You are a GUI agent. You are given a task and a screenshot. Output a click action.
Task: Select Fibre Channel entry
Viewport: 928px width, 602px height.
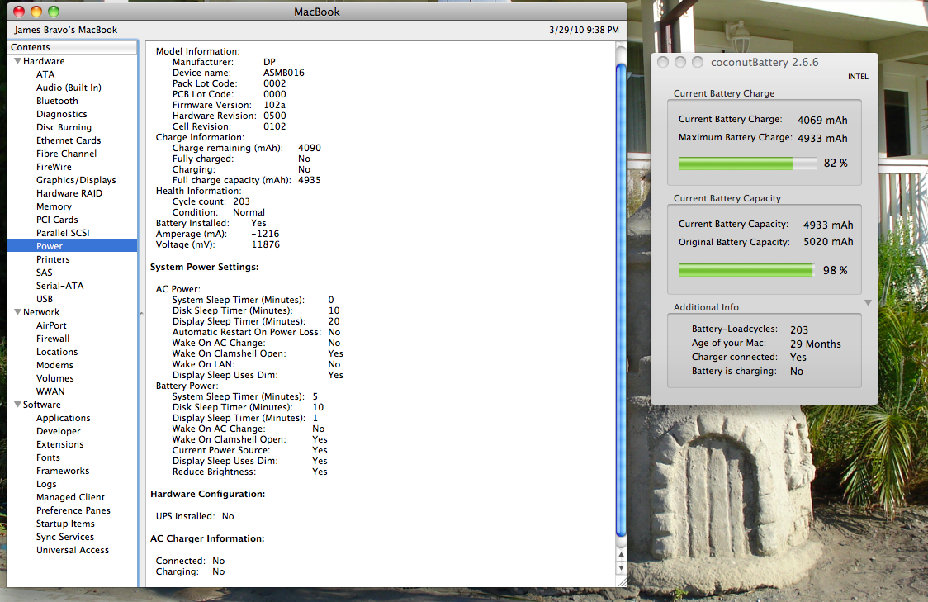[x=66, y=154]
